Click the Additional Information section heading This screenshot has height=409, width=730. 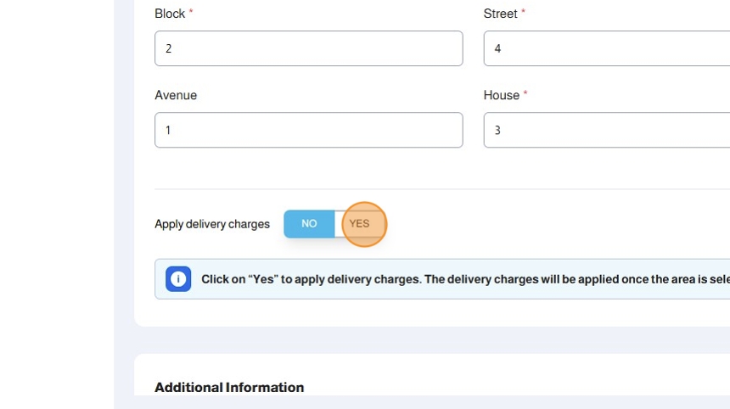229,388
